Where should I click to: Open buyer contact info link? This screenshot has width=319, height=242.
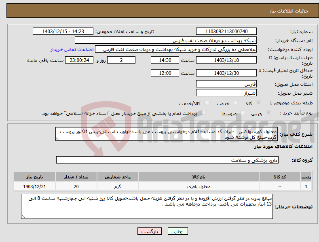pyautogui.click(x=72, y=49)
